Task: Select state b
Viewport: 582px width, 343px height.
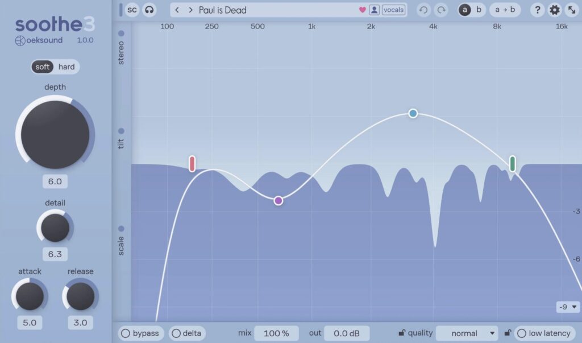Action: (479, 10)
